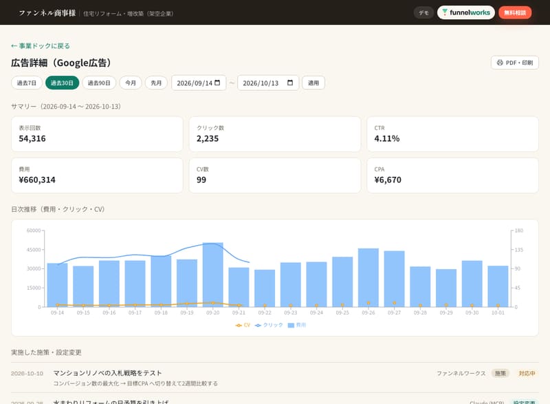
Task: Open the start date calendar picker icon
Action: [217, 83]
